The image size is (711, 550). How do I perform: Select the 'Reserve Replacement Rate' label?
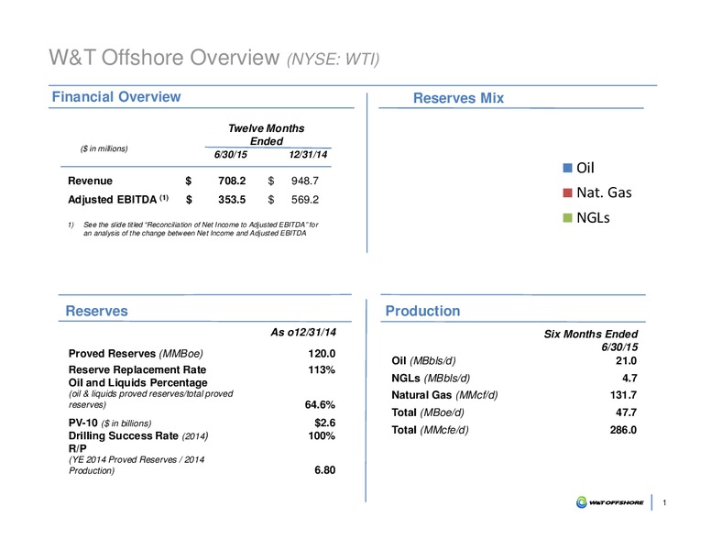click(137, 369)
